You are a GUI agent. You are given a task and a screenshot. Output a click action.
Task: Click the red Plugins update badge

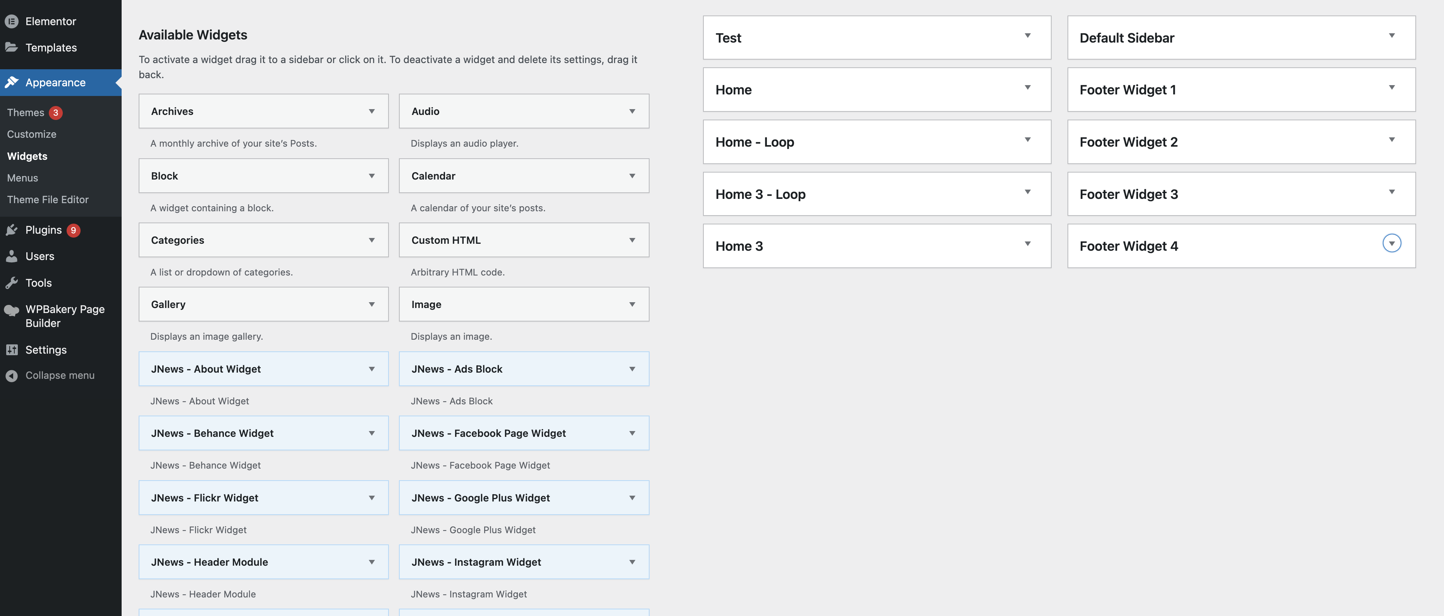click(74, 230)
